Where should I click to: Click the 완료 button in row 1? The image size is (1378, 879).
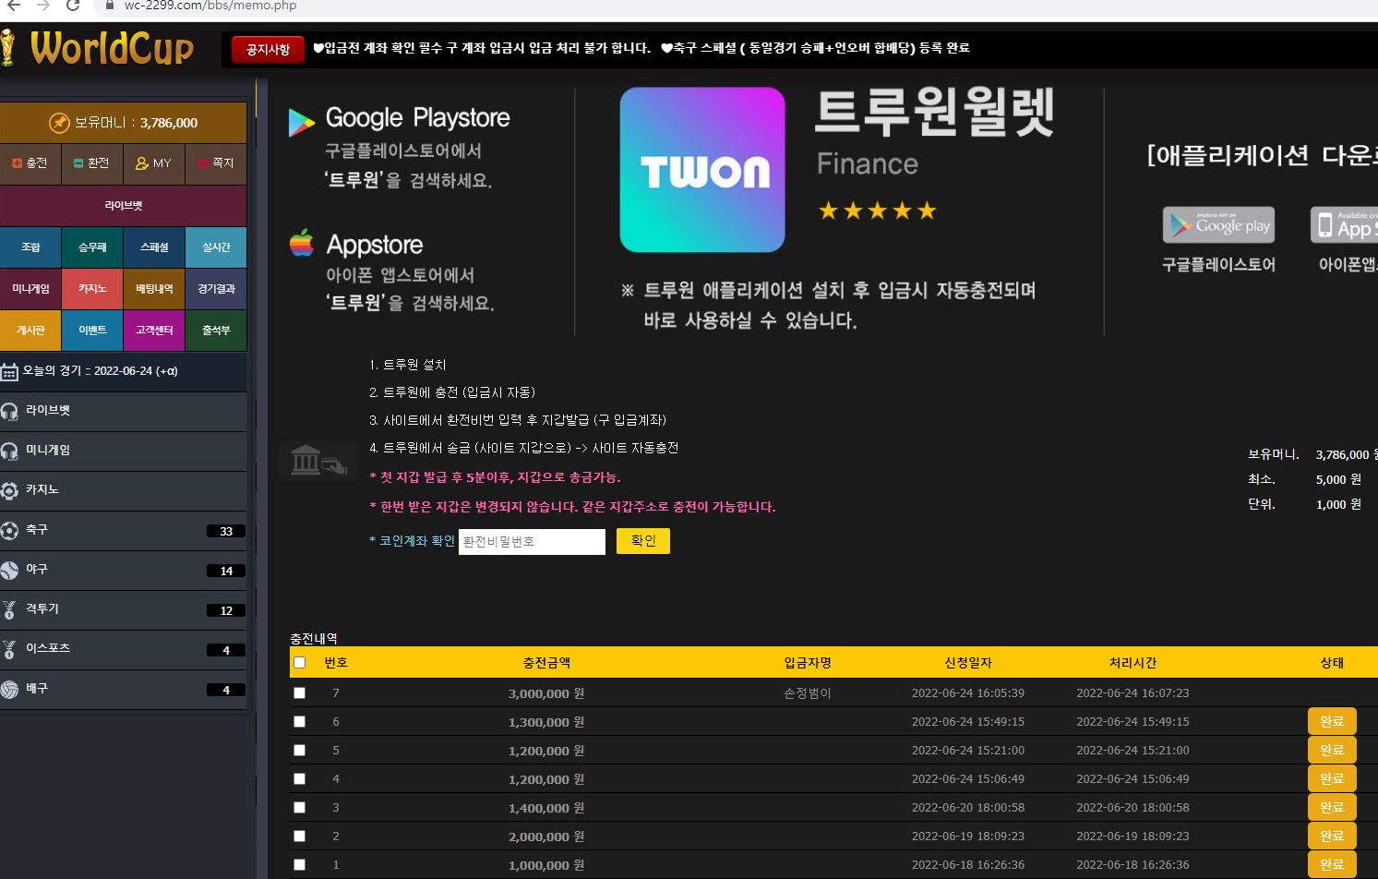click(1332, 864)
